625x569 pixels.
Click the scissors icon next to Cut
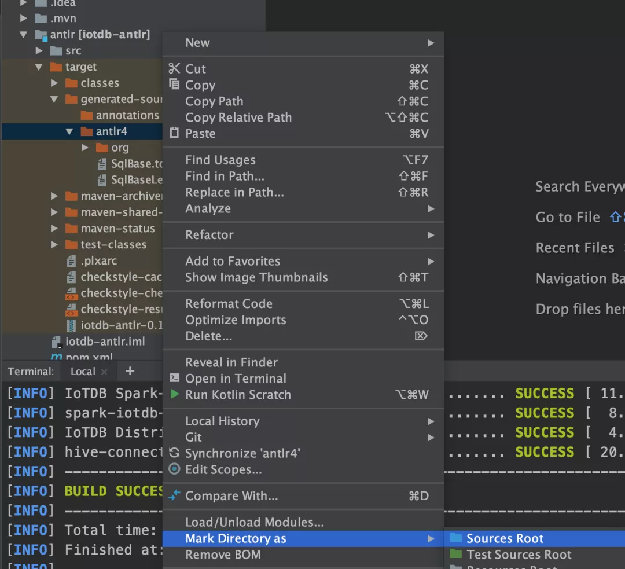(175, 68)
